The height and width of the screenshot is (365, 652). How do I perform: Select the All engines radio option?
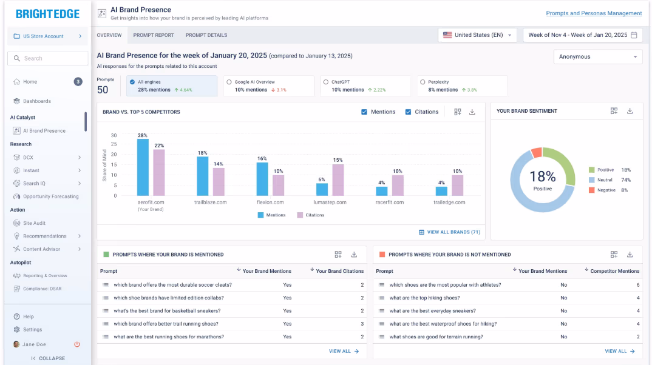pyautogui.click(x=132, y=82)
